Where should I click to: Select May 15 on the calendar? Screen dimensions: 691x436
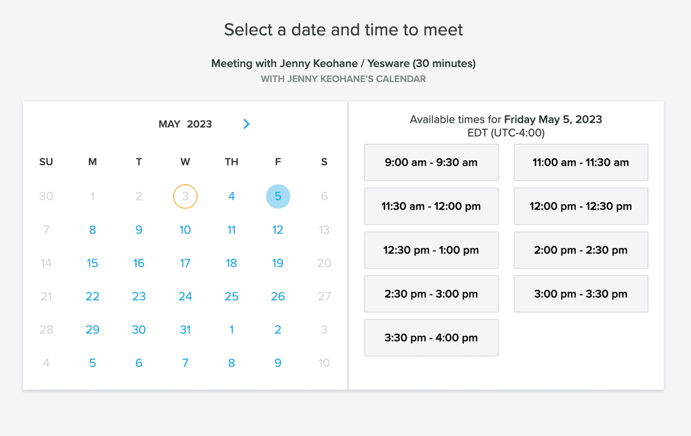coord(92,263)
